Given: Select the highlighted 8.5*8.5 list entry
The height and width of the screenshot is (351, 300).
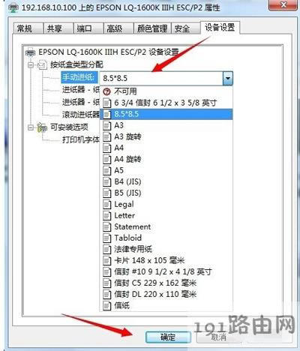Looking at the screenshot, I should (x=166, y=114).
